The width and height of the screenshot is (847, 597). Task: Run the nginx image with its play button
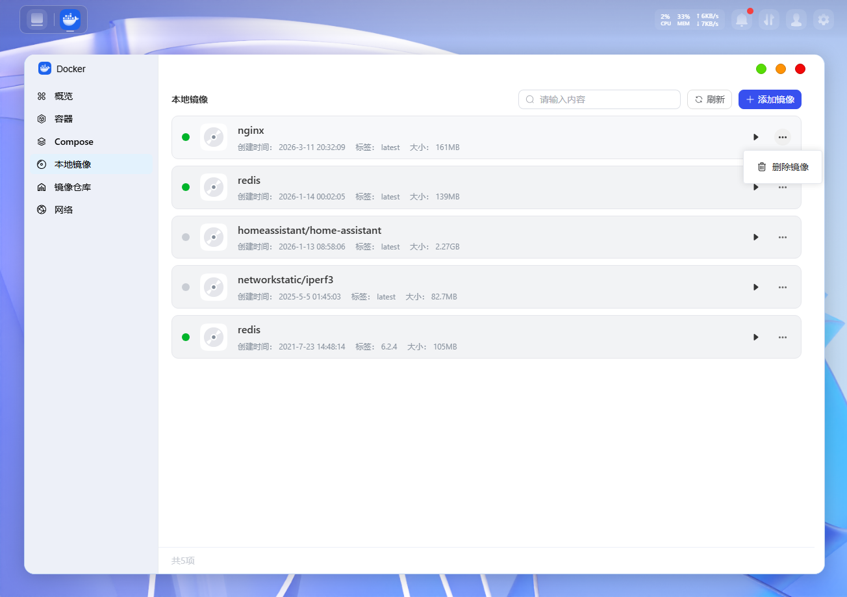(756, 137)
